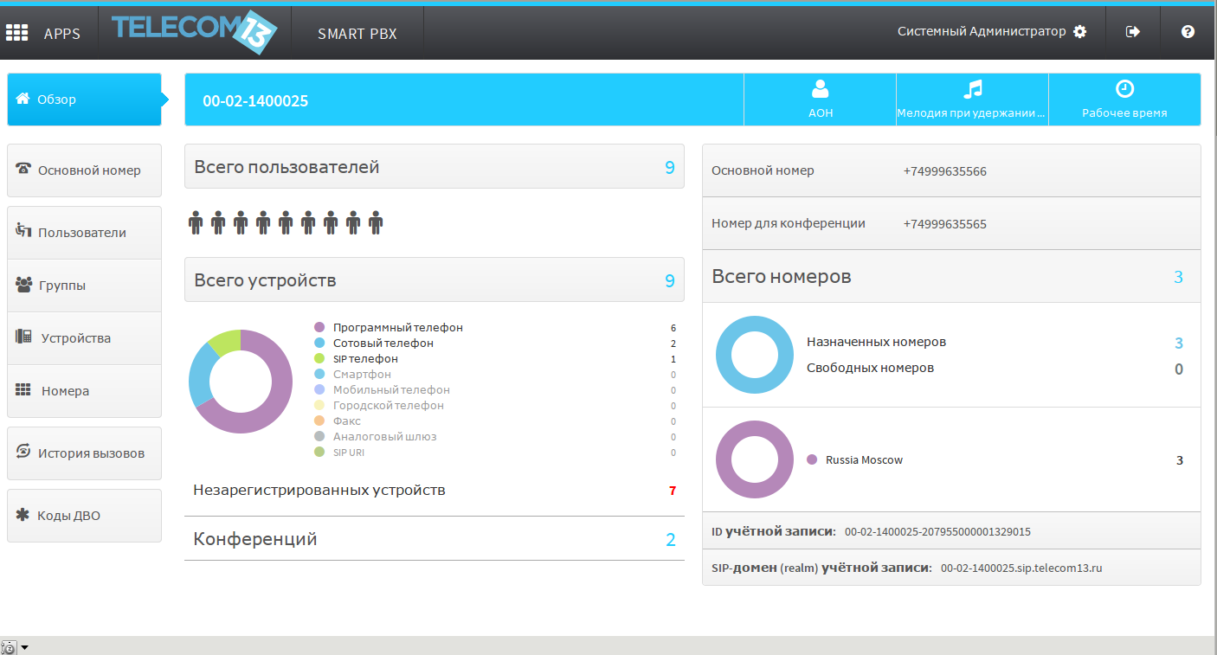1217x655 pixels.
Task: Open the bottom-left status bar dropdown arrow
Action: pos(24,647)
